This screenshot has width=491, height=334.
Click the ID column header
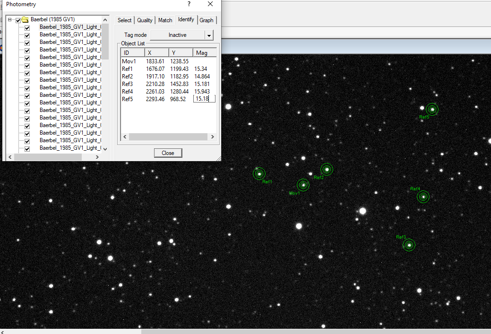[x=133, y=53]
